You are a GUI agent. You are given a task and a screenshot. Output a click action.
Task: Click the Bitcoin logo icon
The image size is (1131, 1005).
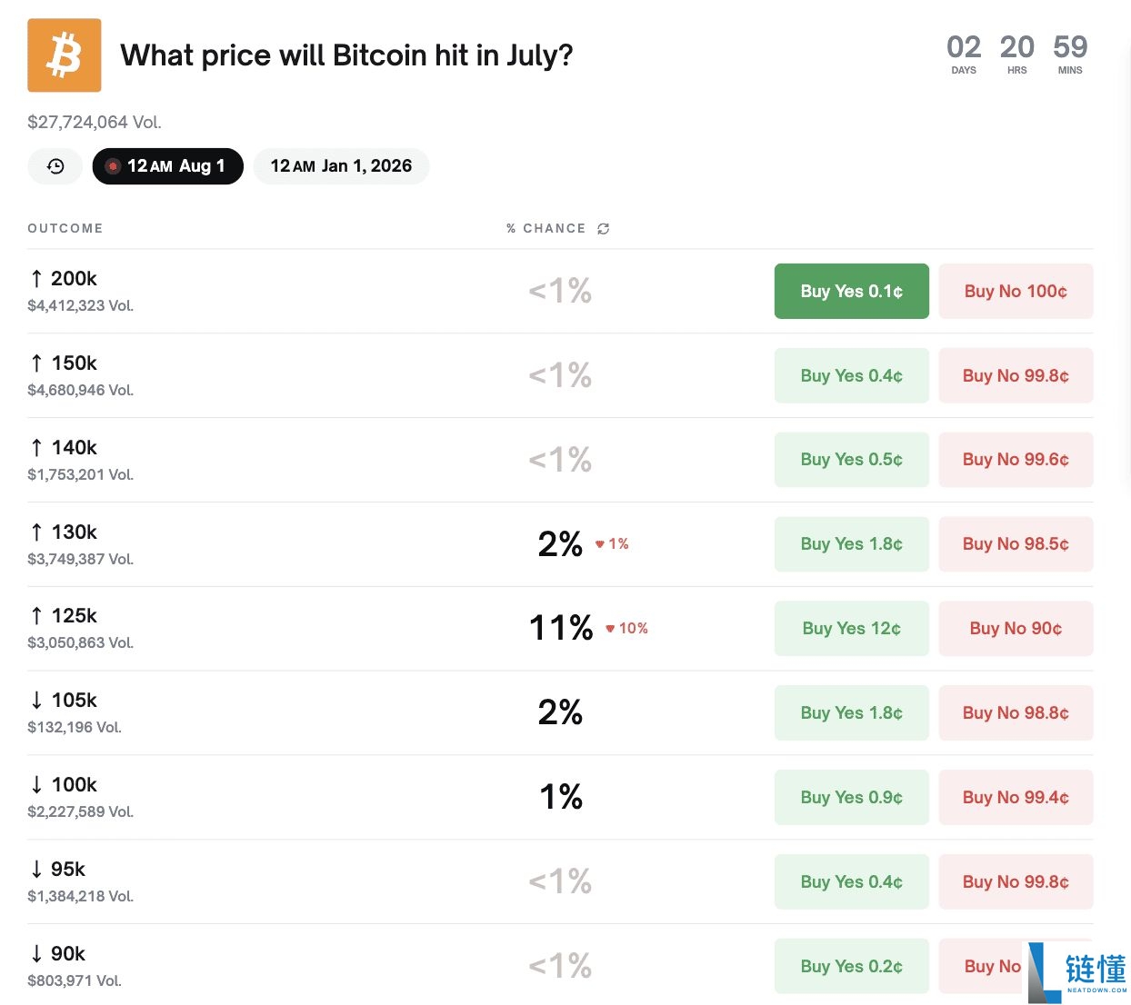pyautogui.click(x=65, y=55)
